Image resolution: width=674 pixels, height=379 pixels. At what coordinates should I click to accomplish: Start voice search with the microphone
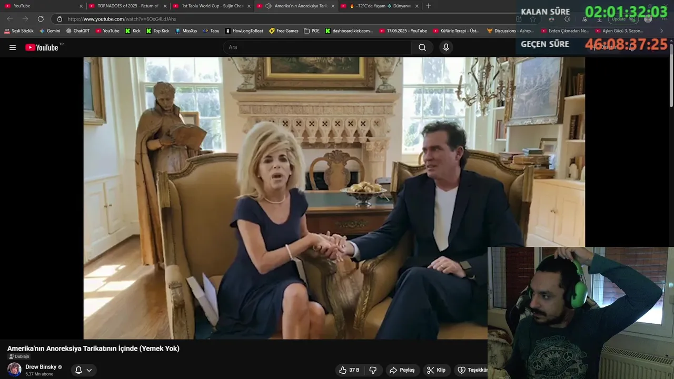[446, 47]
